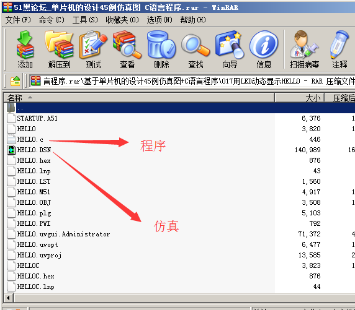This screenshot has height=310, width=355.
Task: Select file HELLO.PWI
Action: pos(34,223)
